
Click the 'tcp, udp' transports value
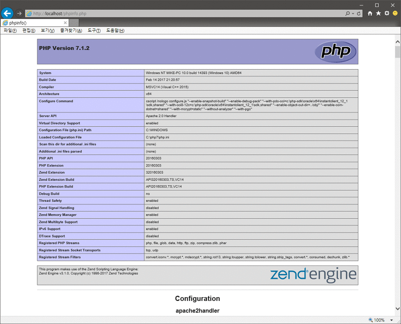tap(152, 250)
